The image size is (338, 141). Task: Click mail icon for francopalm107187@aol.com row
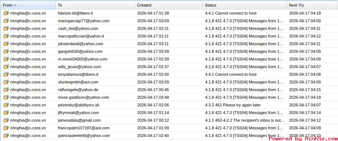click(x=6, y=128)
